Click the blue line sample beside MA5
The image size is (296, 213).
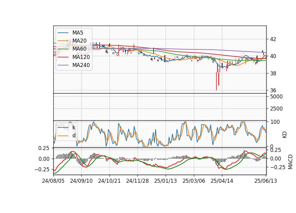tap(63, 33)
